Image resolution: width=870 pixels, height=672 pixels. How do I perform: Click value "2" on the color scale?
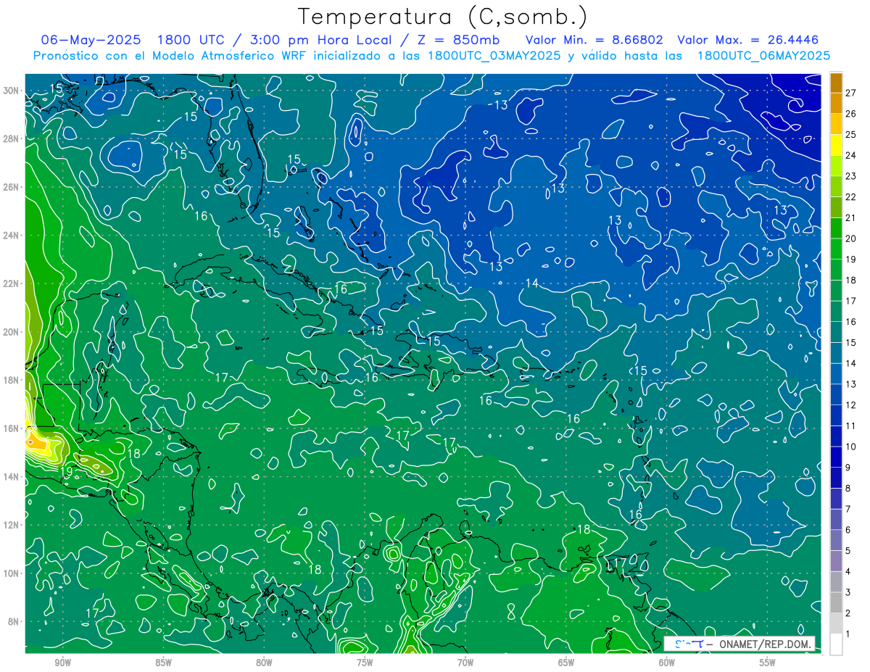point(848,613)
